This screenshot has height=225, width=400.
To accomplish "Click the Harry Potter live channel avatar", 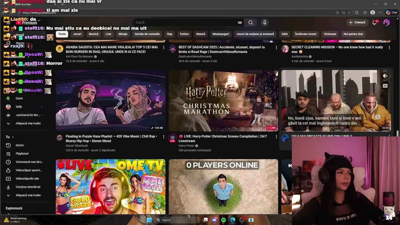I will pyautogui.click(x=172, y=138).
